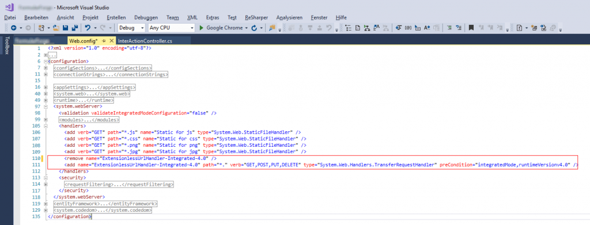Open the Navigate Backward history dropdown arrow

(x=21, y=28)
